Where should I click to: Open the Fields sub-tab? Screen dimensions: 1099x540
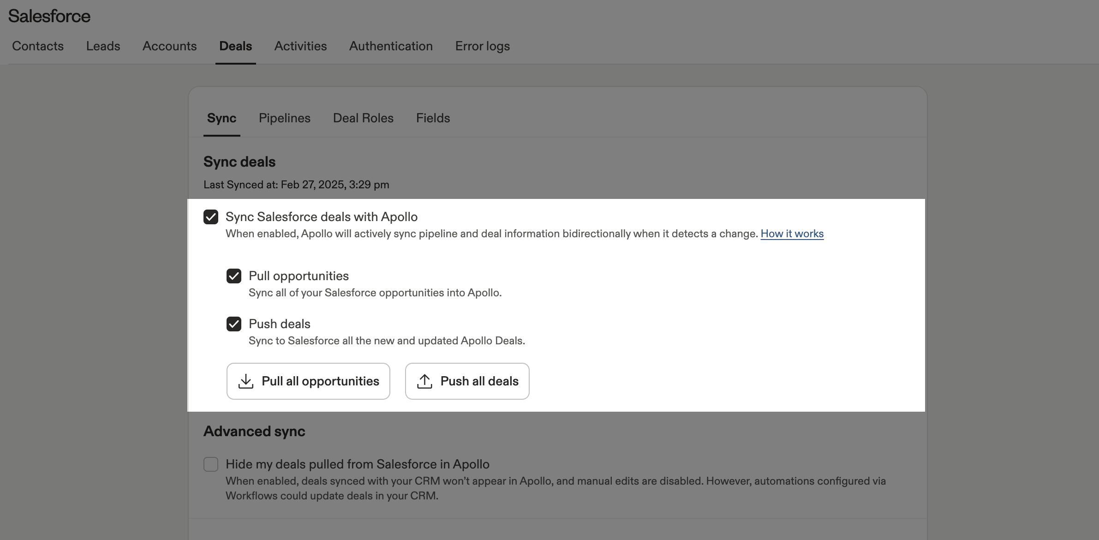click(x=433, y=118)
